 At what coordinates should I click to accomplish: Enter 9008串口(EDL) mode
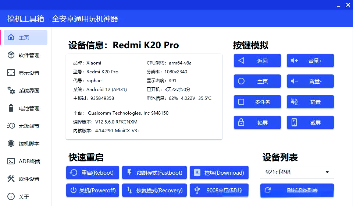tap(219, 190)
